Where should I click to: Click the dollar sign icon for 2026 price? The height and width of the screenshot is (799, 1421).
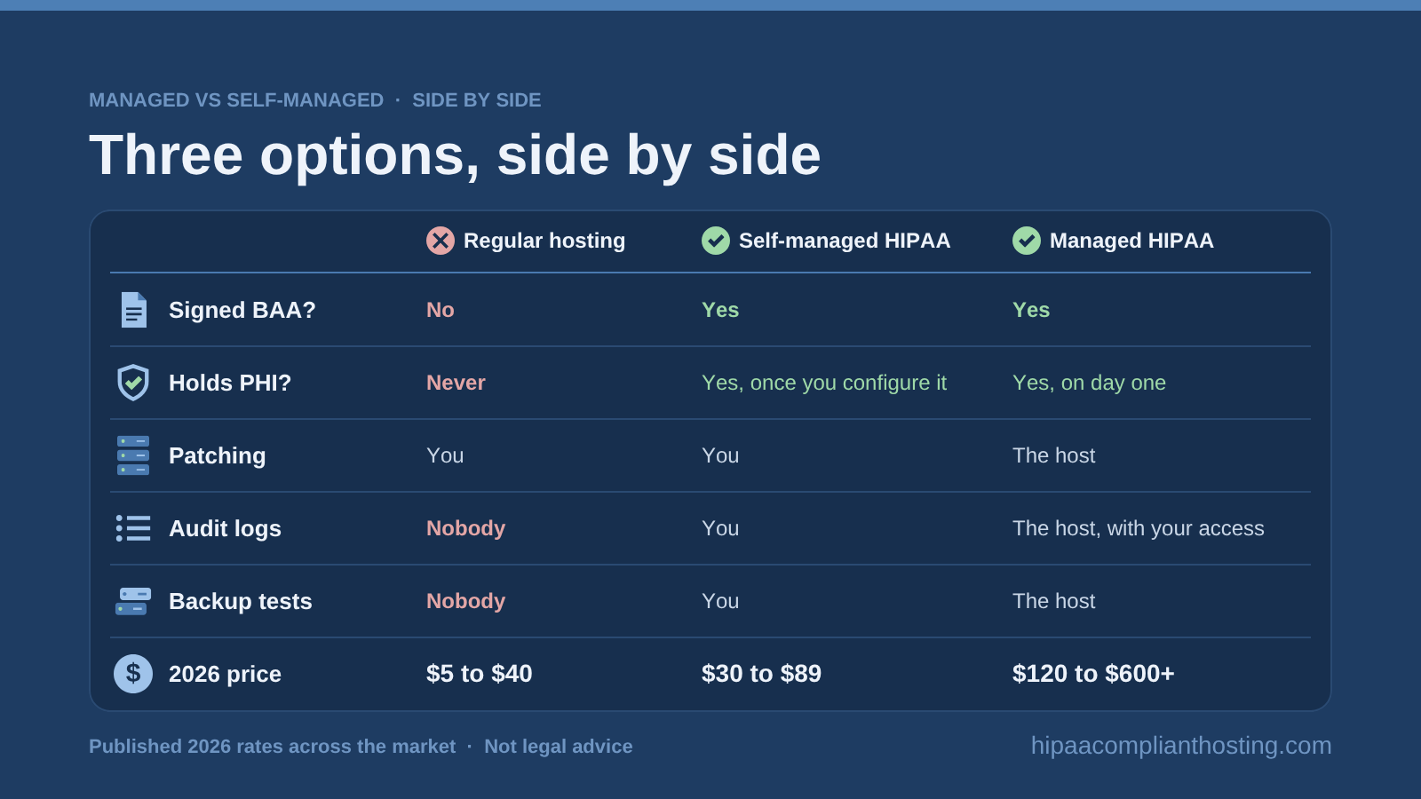[133, 674]
